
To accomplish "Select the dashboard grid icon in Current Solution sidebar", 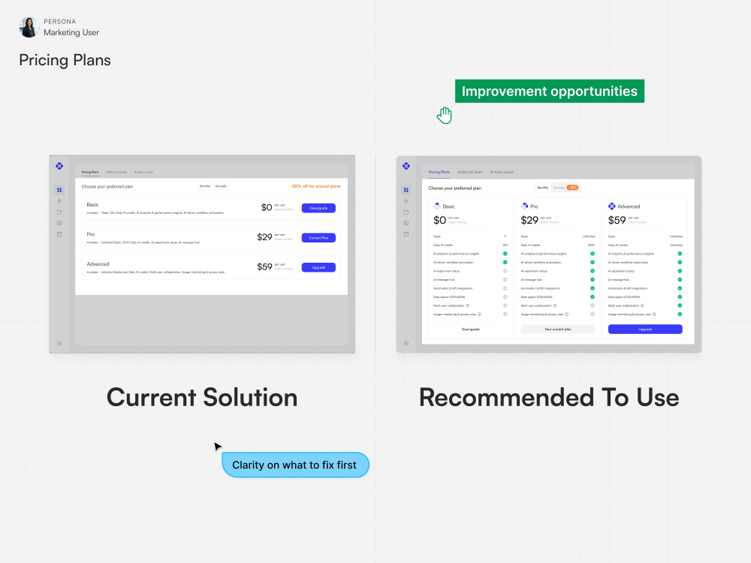I will 59,190.
